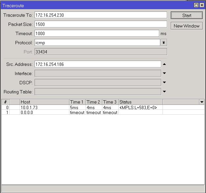Image resolution: width=206 pixels, height=193 pixels.
Task: Expand the Interface option arrow
Action: click(164, 73)
